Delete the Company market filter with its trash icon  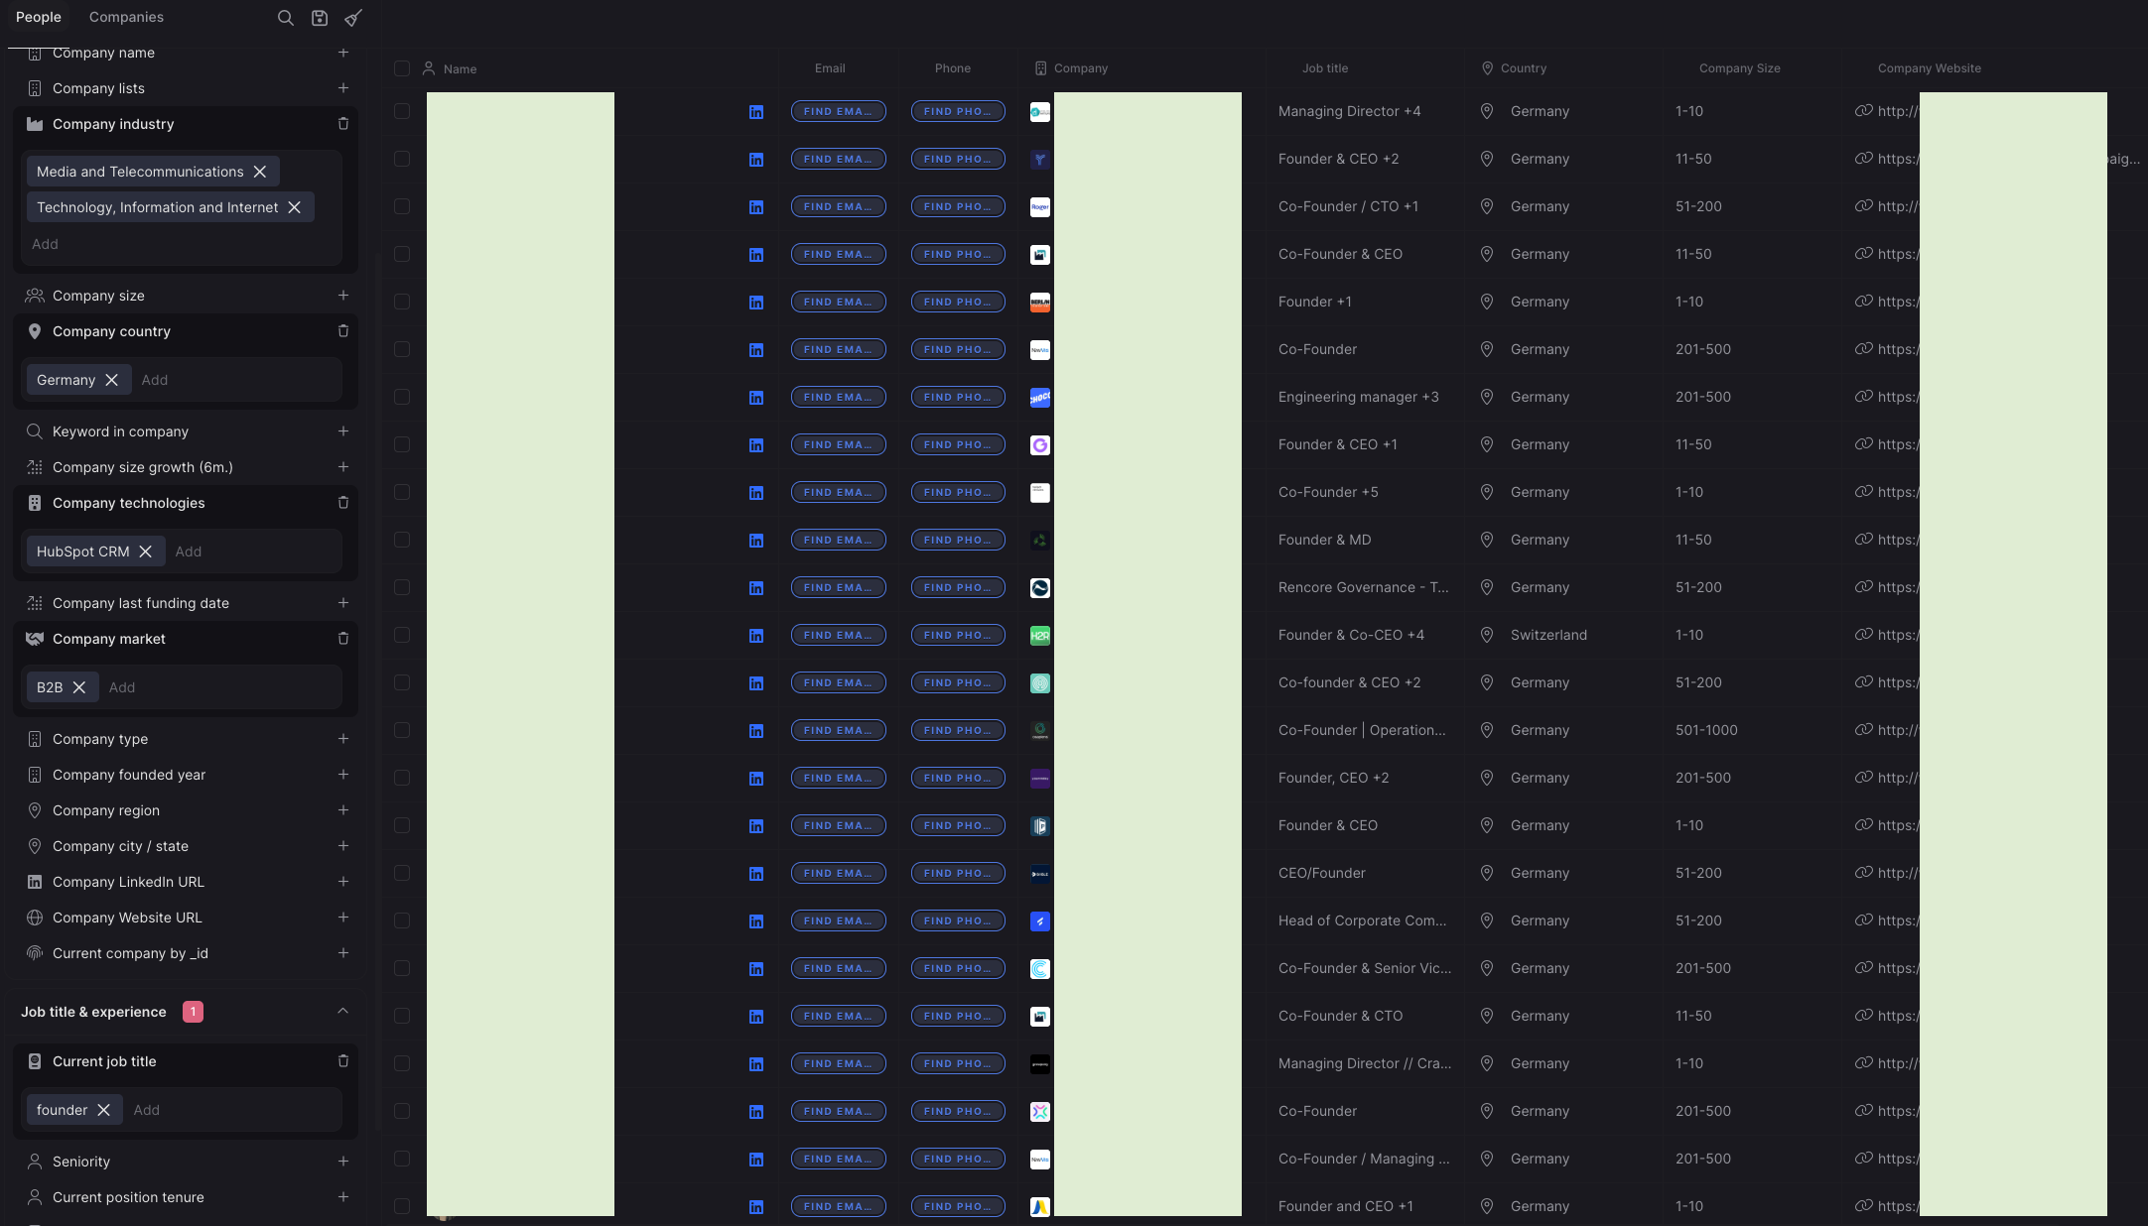click(x=343, y=639)
